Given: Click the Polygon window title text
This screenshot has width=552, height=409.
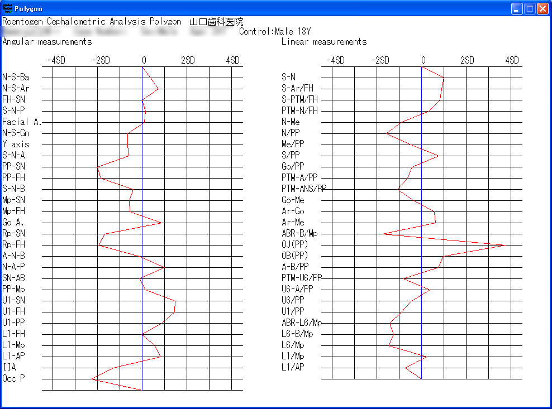Looking at the screenshot, I should [x=28, y=9].
